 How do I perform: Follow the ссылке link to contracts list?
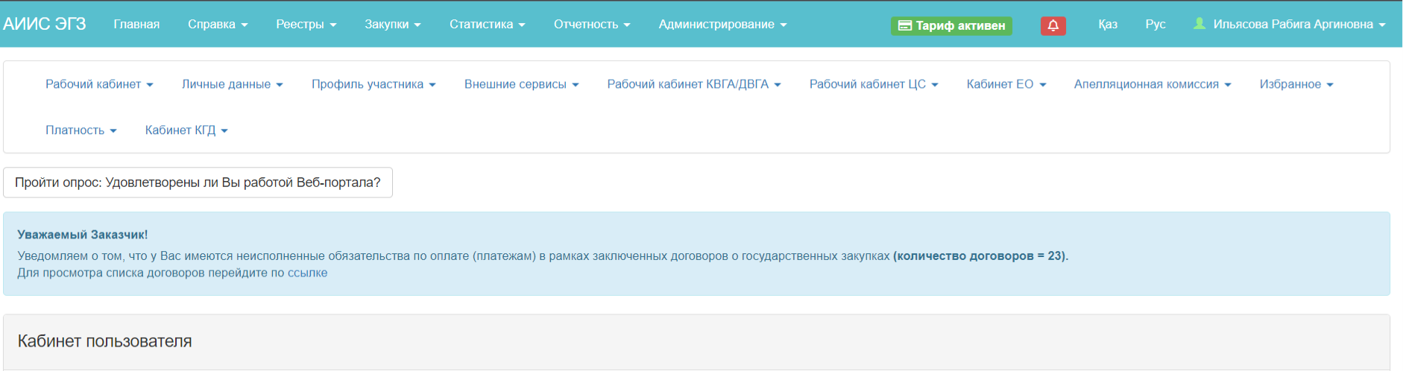pyautogui.click(x=307, y=273)
